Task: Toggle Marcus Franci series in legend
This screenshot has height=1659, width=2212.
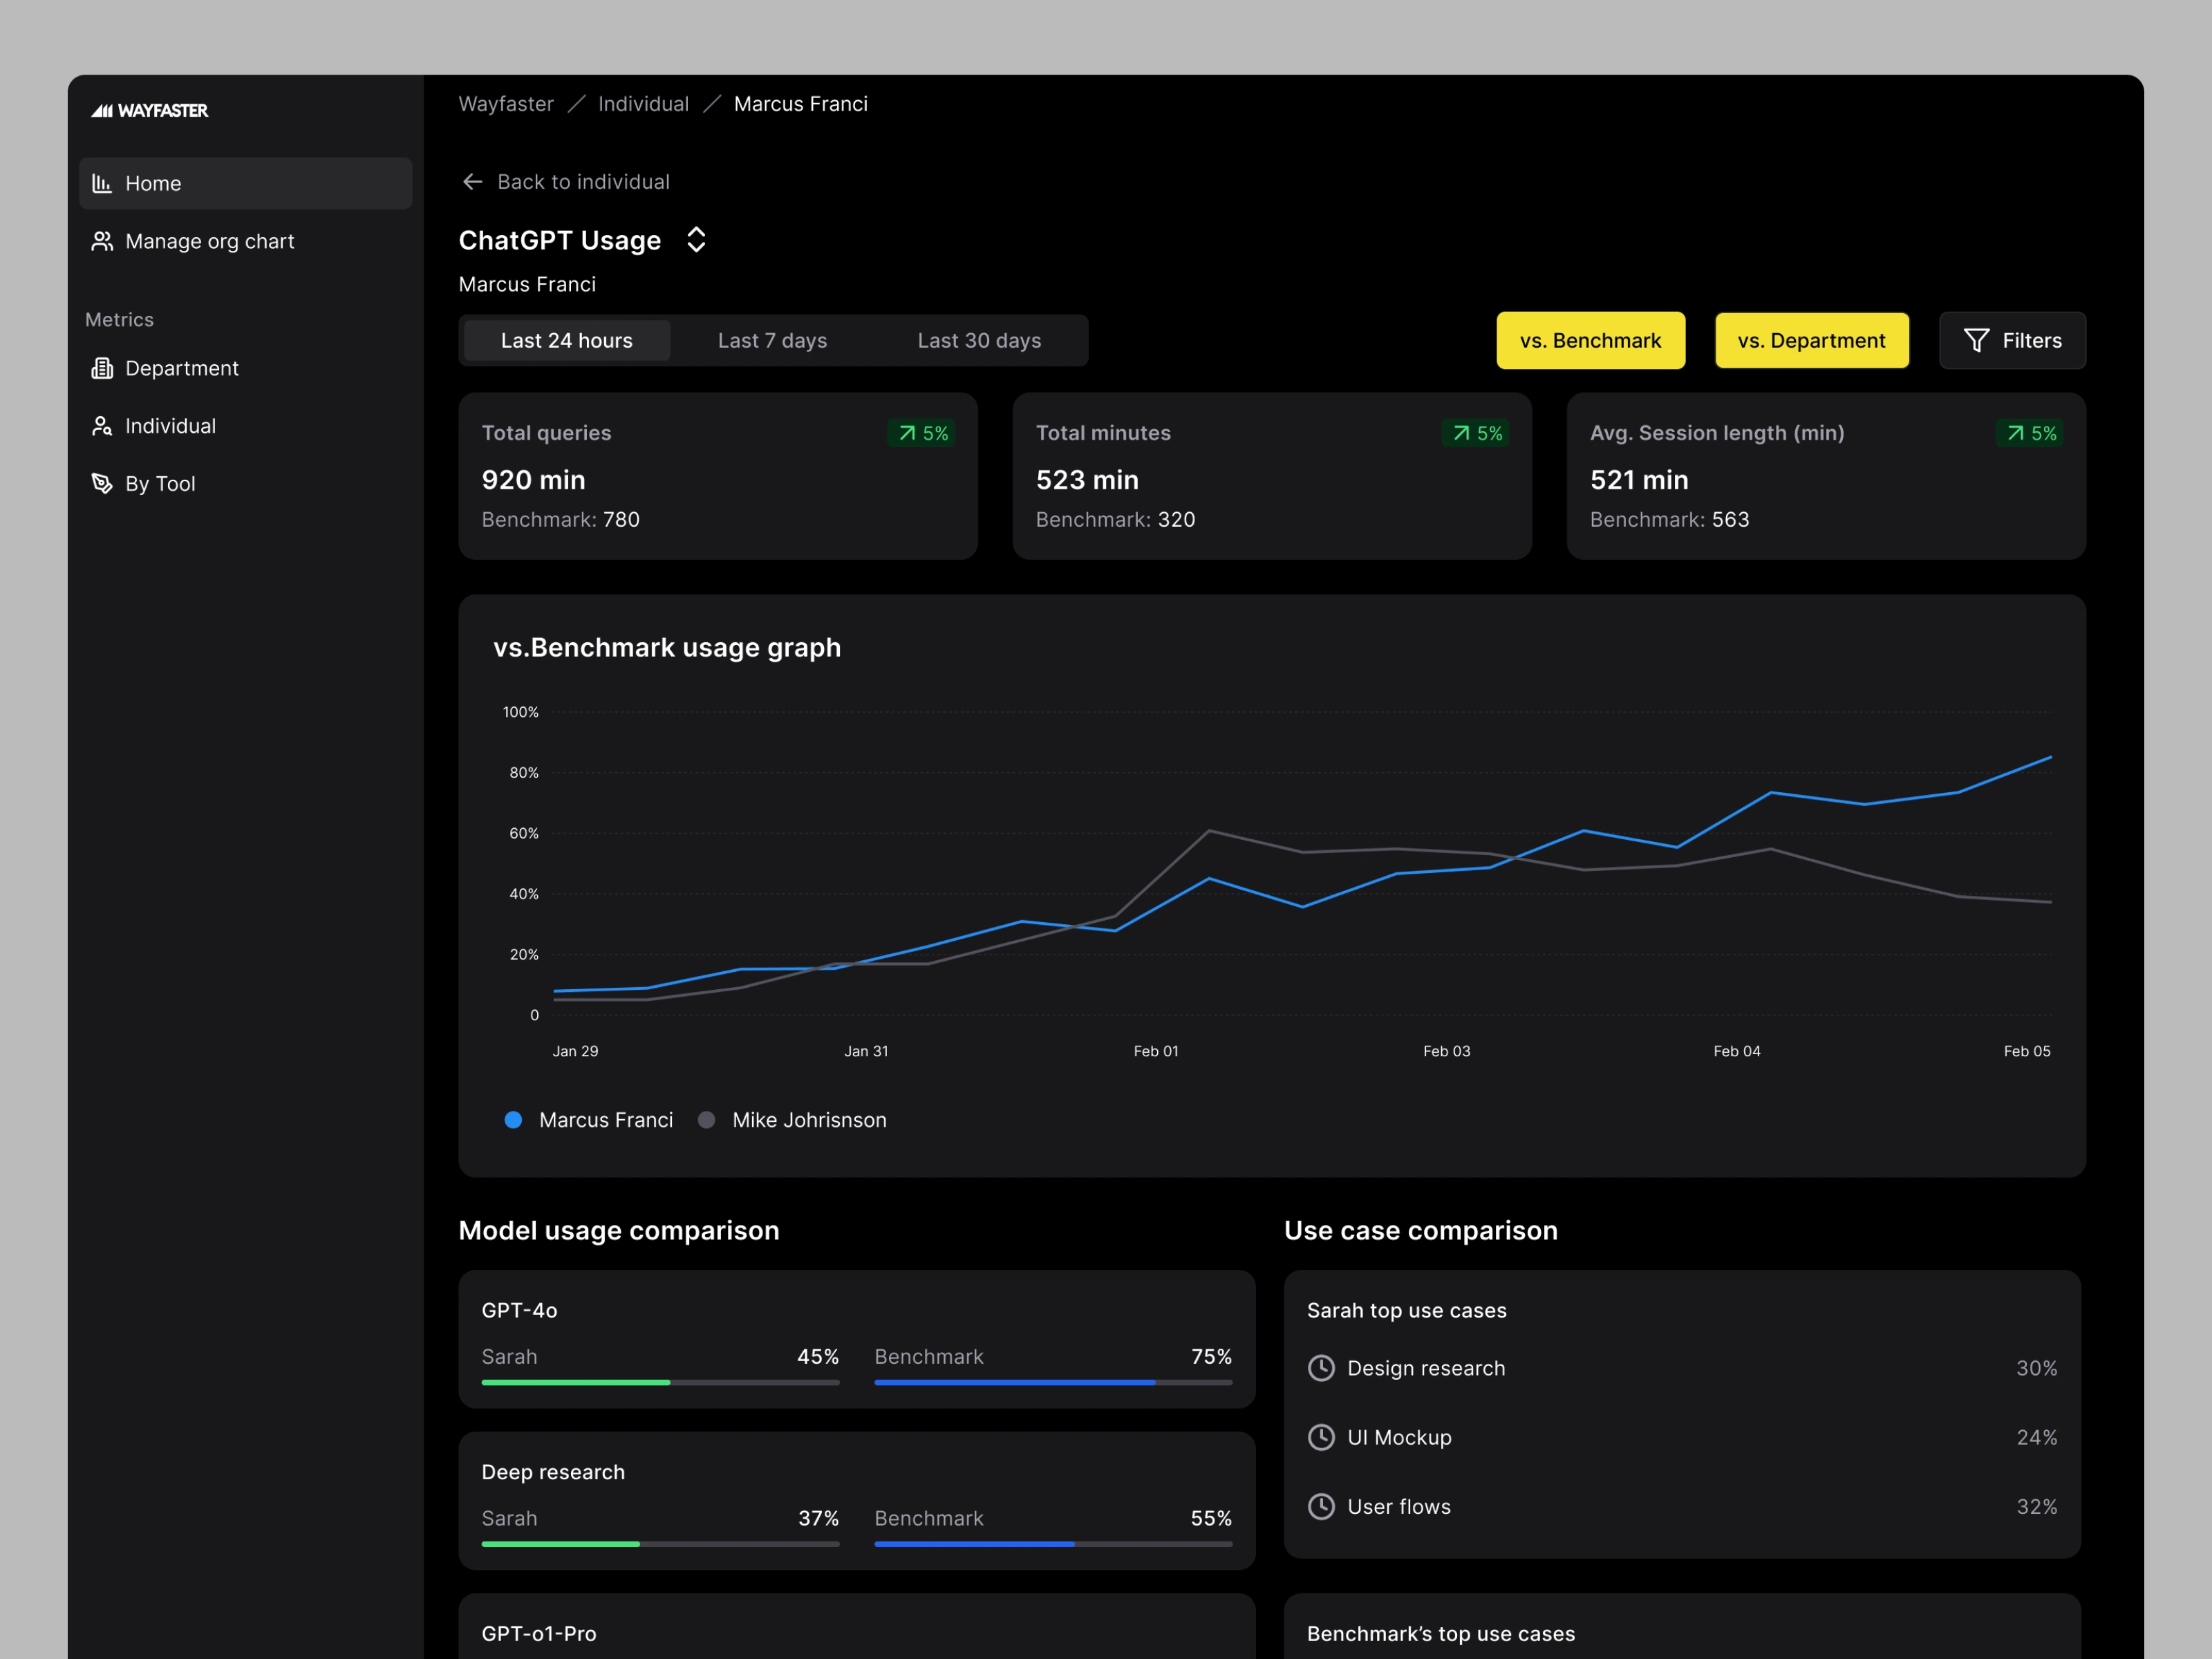Action: click(x=589, y=1120)
